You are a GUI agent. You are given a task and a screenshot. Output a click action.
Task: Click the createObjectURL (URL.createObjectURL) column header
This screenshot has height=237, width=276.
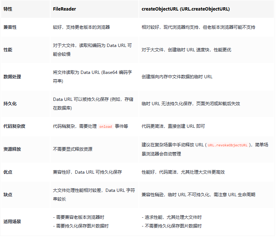(x=185, y=9)
